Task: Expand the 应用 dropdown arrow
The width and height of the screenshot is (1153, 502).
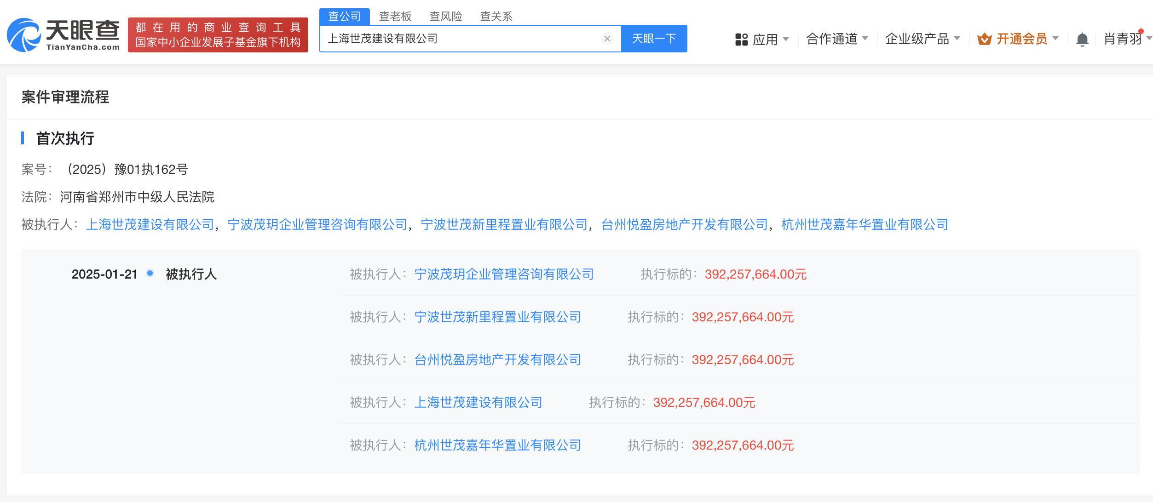Action: [786, 39]
